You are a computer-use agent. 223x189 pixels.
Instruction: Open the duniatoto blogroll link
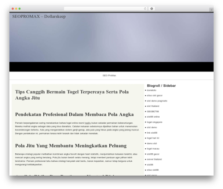click(152, 90)
